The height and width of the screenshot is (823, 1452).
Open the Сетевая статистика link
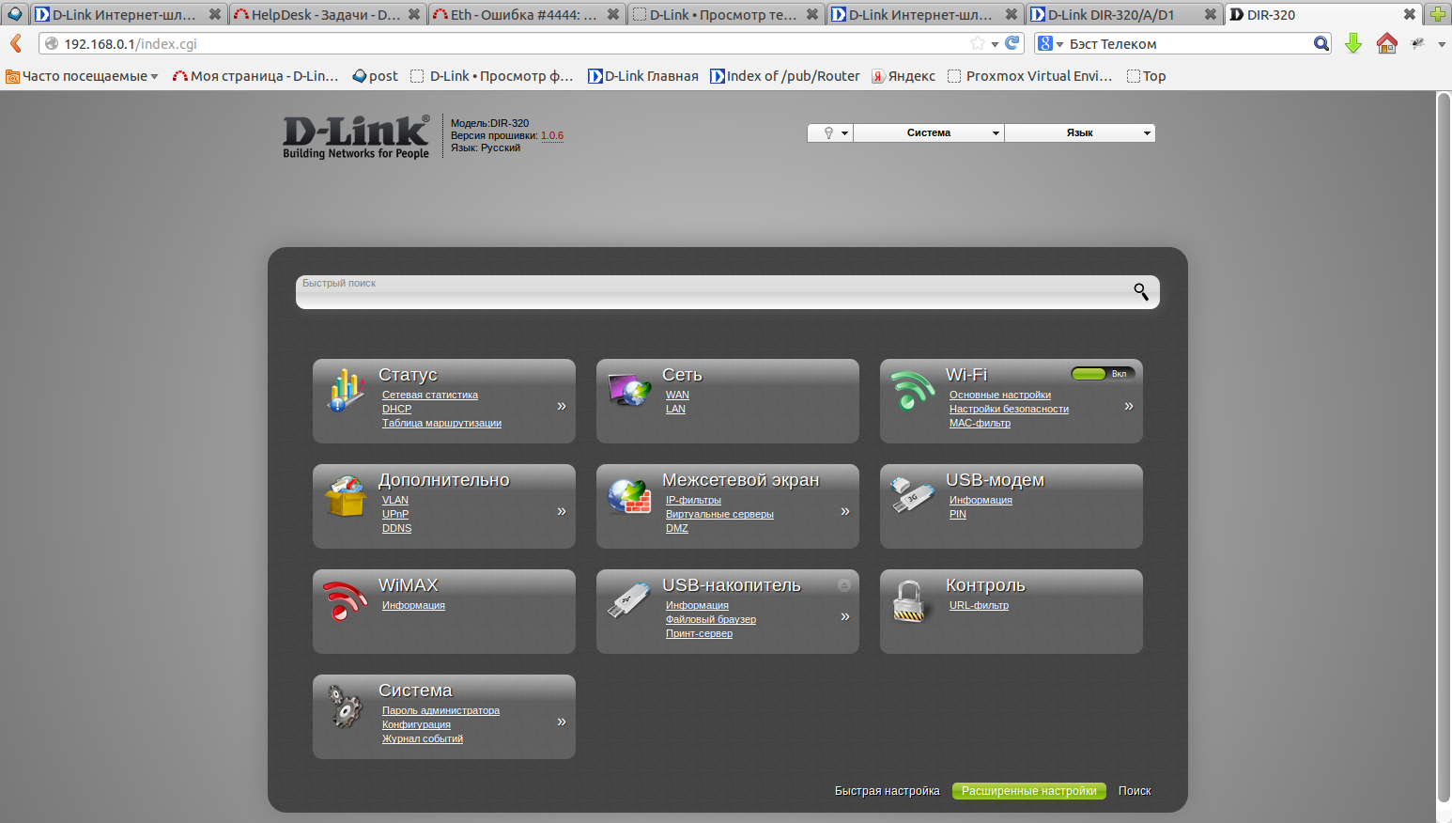pos(430,395)
